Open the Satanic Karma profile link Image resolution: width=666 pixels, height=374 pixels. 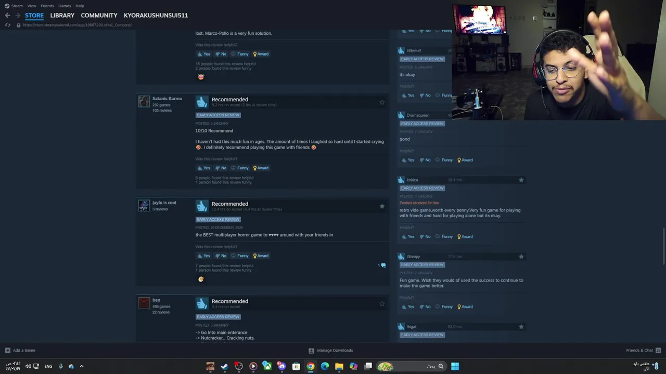pyautogui.click(x=167, y=99)
